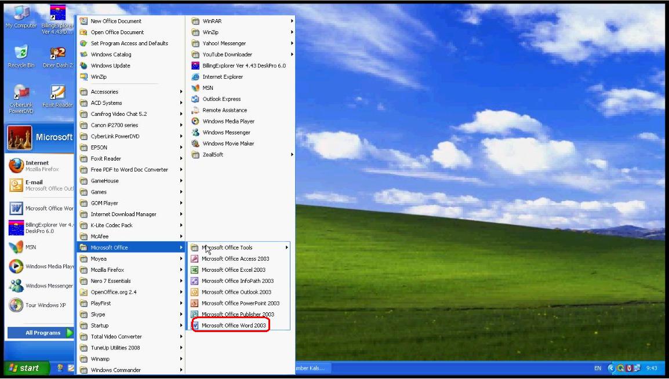Screen dimensions: 669x379
Task: Click the Microsoft Office Access 2003 icon
Action: (194, 258)
